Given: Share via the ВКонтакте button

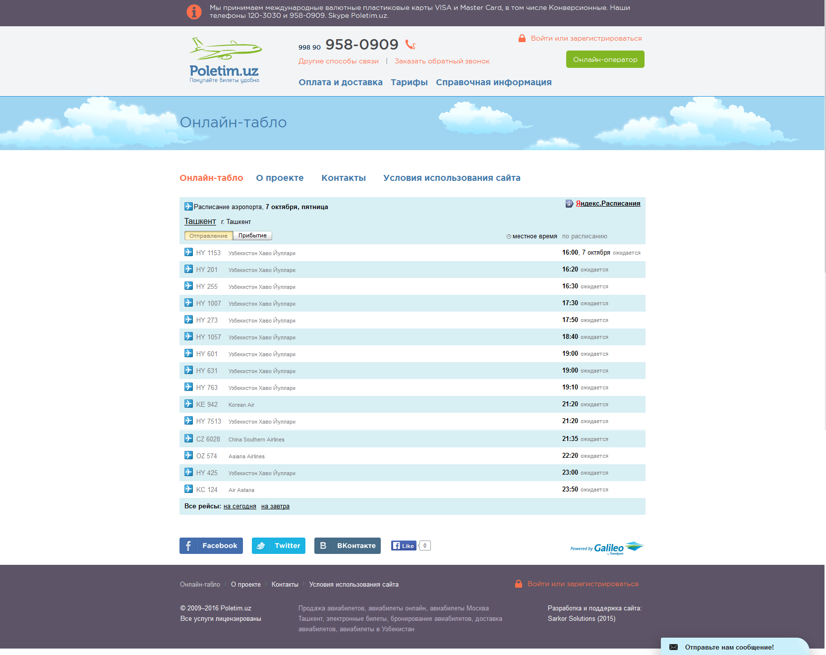Looking at the screenshot, I should (x=348, y=546).
